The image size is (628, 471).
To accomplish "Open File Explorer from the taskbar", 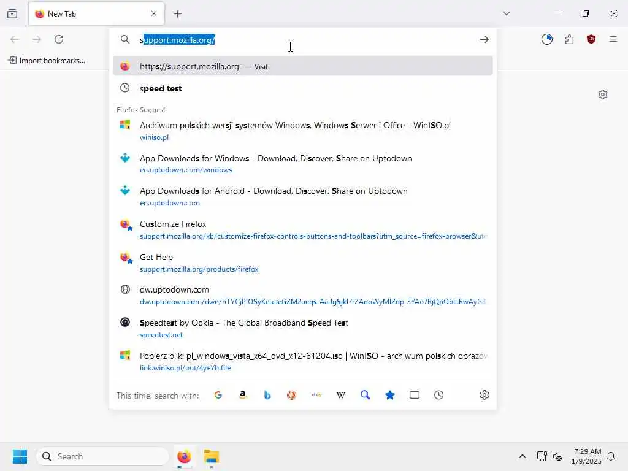I will [x=212, y=456].
